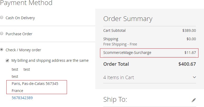Image resolution: width=204 pixels, height=107 pixels.
Task: Click the 'My billing and shipping address' label
Action: point(50,60)
